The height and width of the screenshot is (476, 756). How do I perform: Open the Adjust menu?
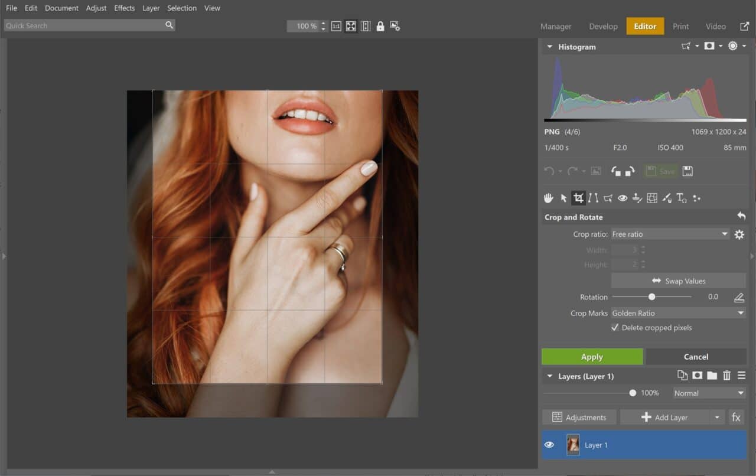(96, 8)
